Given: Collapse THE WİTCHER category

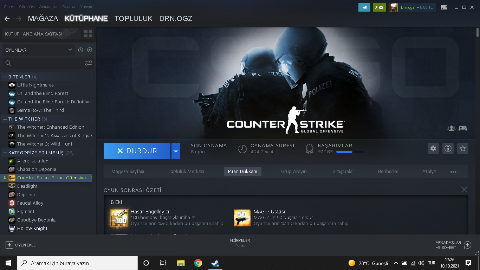Looking at the screenshot, I should click(x=5, y=119).
